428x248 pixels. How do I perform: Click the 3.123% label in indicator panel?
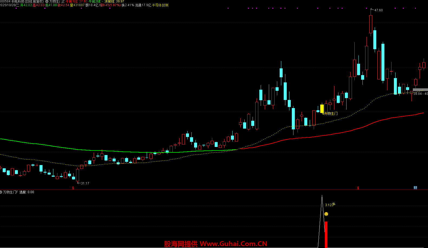330,205
